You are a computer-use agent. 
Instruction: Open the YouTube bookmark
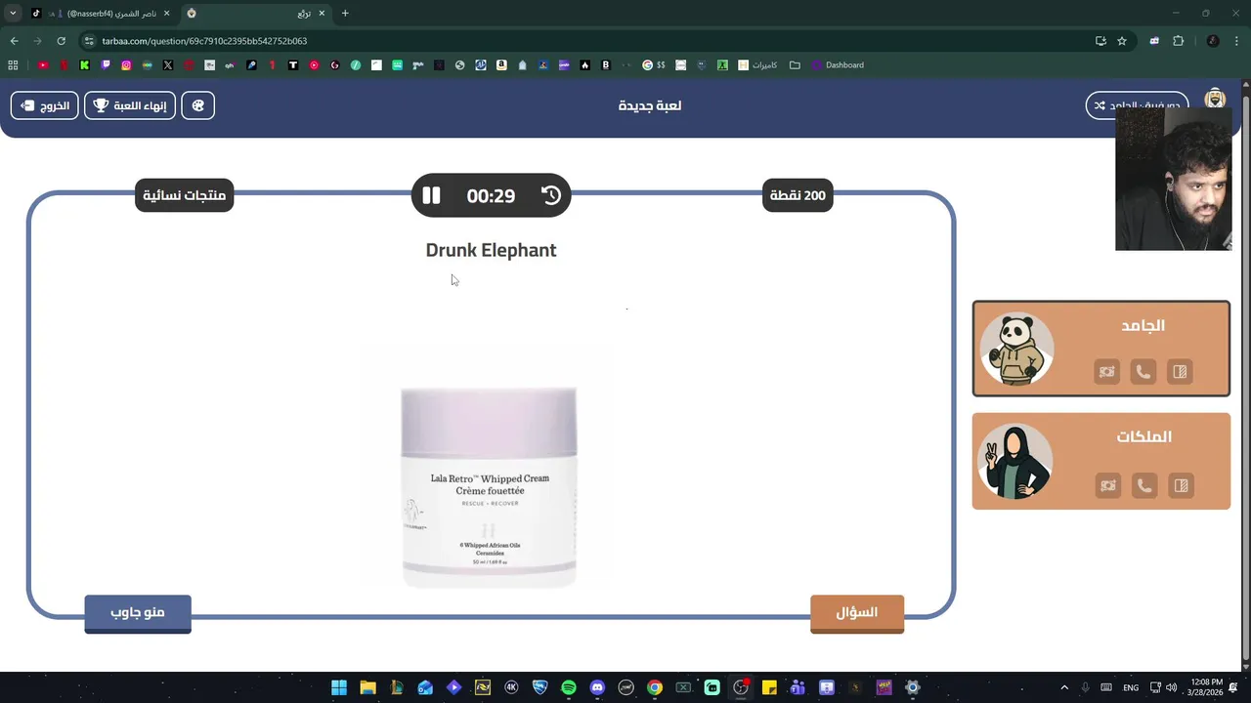point(43,65)
